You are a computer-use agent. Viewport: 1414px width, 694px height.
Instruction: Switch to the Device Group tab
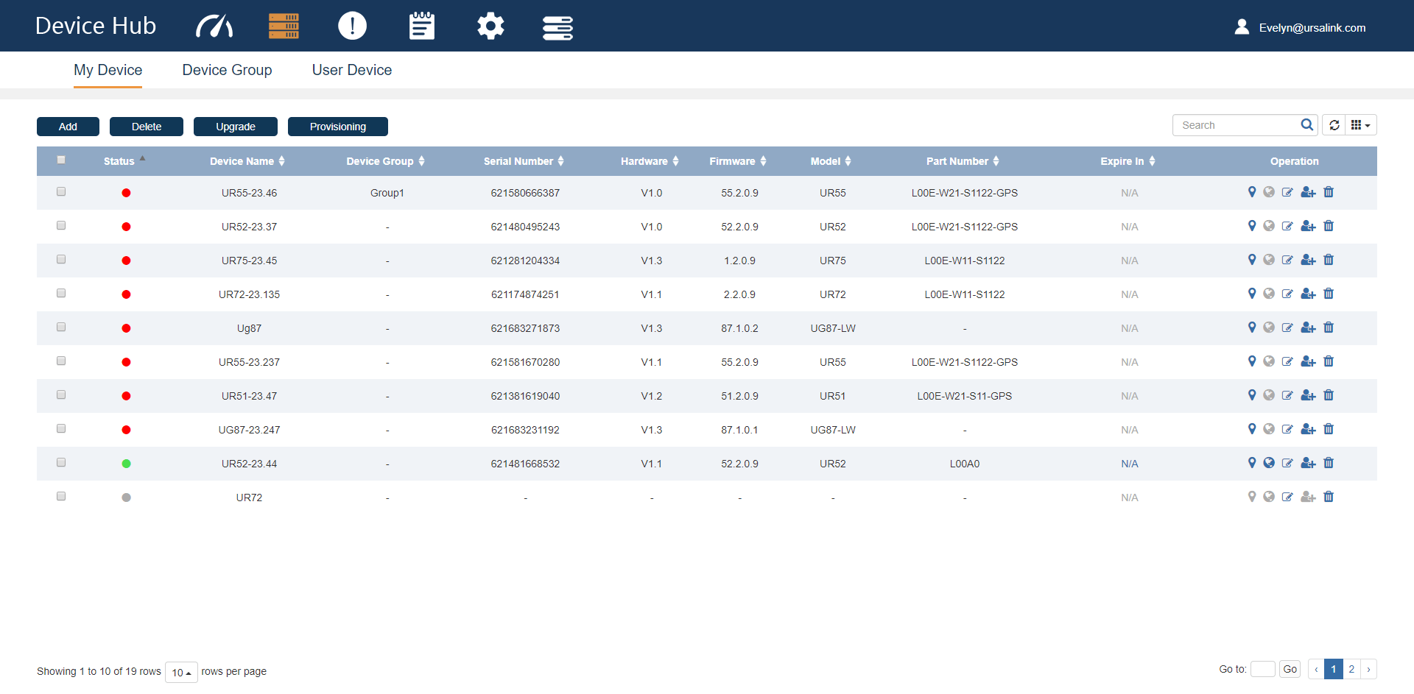coord(227,70)
